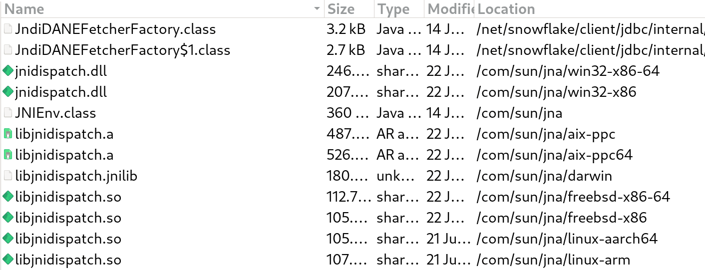Sort the list by Size column
The height and width of the screenshot is (270, 705).
tap(341, 9)
